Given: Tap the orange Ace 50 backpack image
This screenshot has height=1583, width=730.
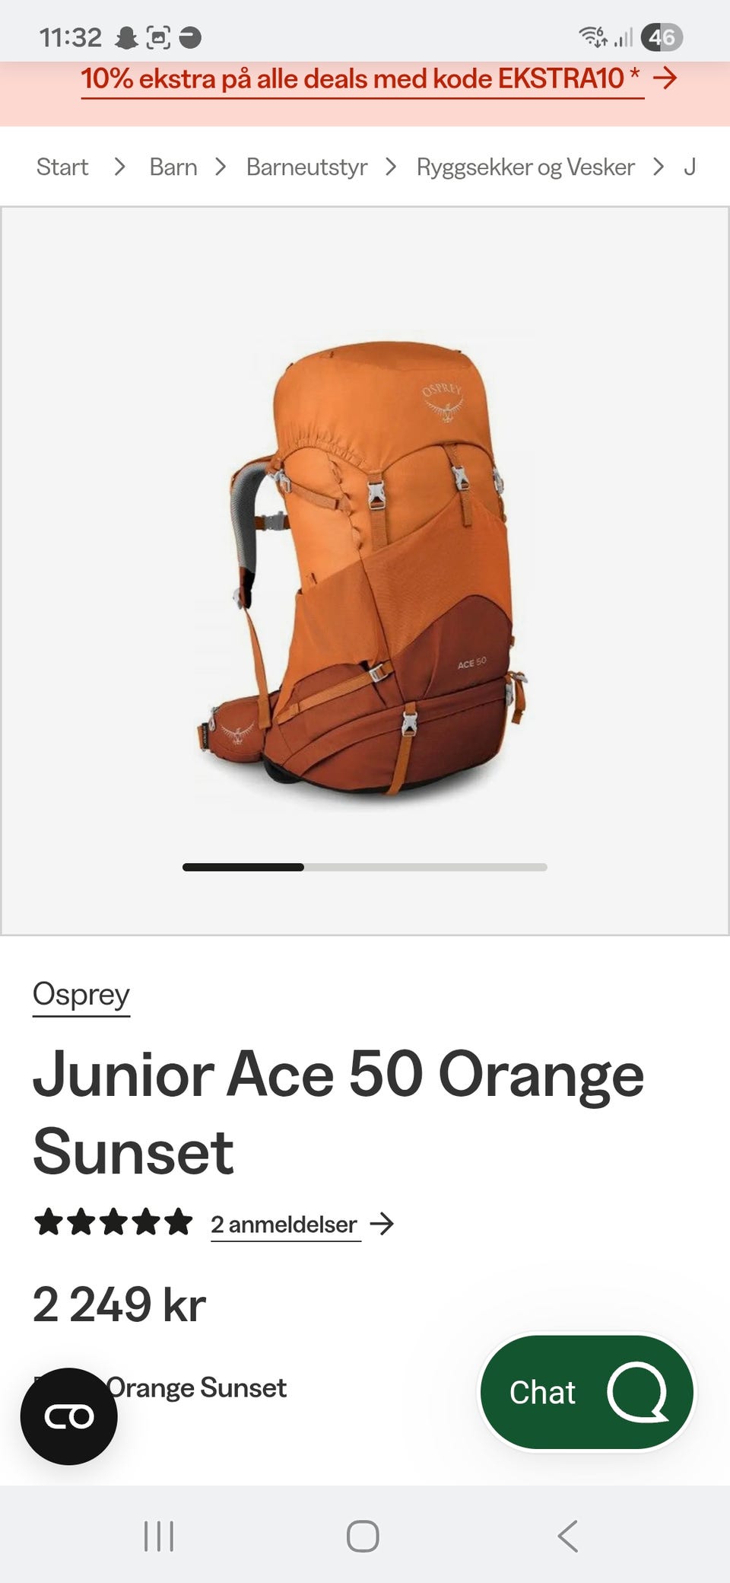Looking at the screenshot, I should point(363,569).
